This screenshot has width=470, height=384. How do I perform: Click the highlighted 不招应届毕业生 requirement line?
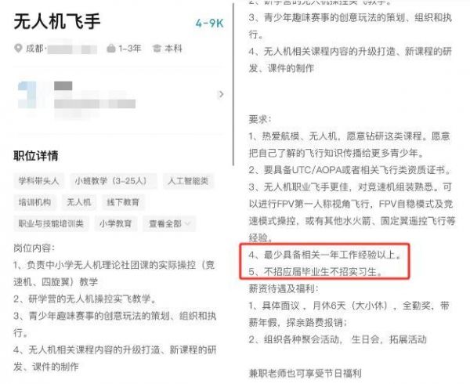click(316, 272)
